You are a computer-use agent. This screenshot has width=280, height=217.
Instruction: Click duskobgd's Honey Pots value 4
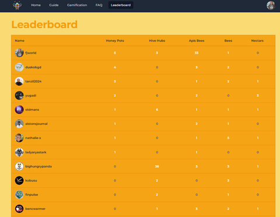pos(115,67)
